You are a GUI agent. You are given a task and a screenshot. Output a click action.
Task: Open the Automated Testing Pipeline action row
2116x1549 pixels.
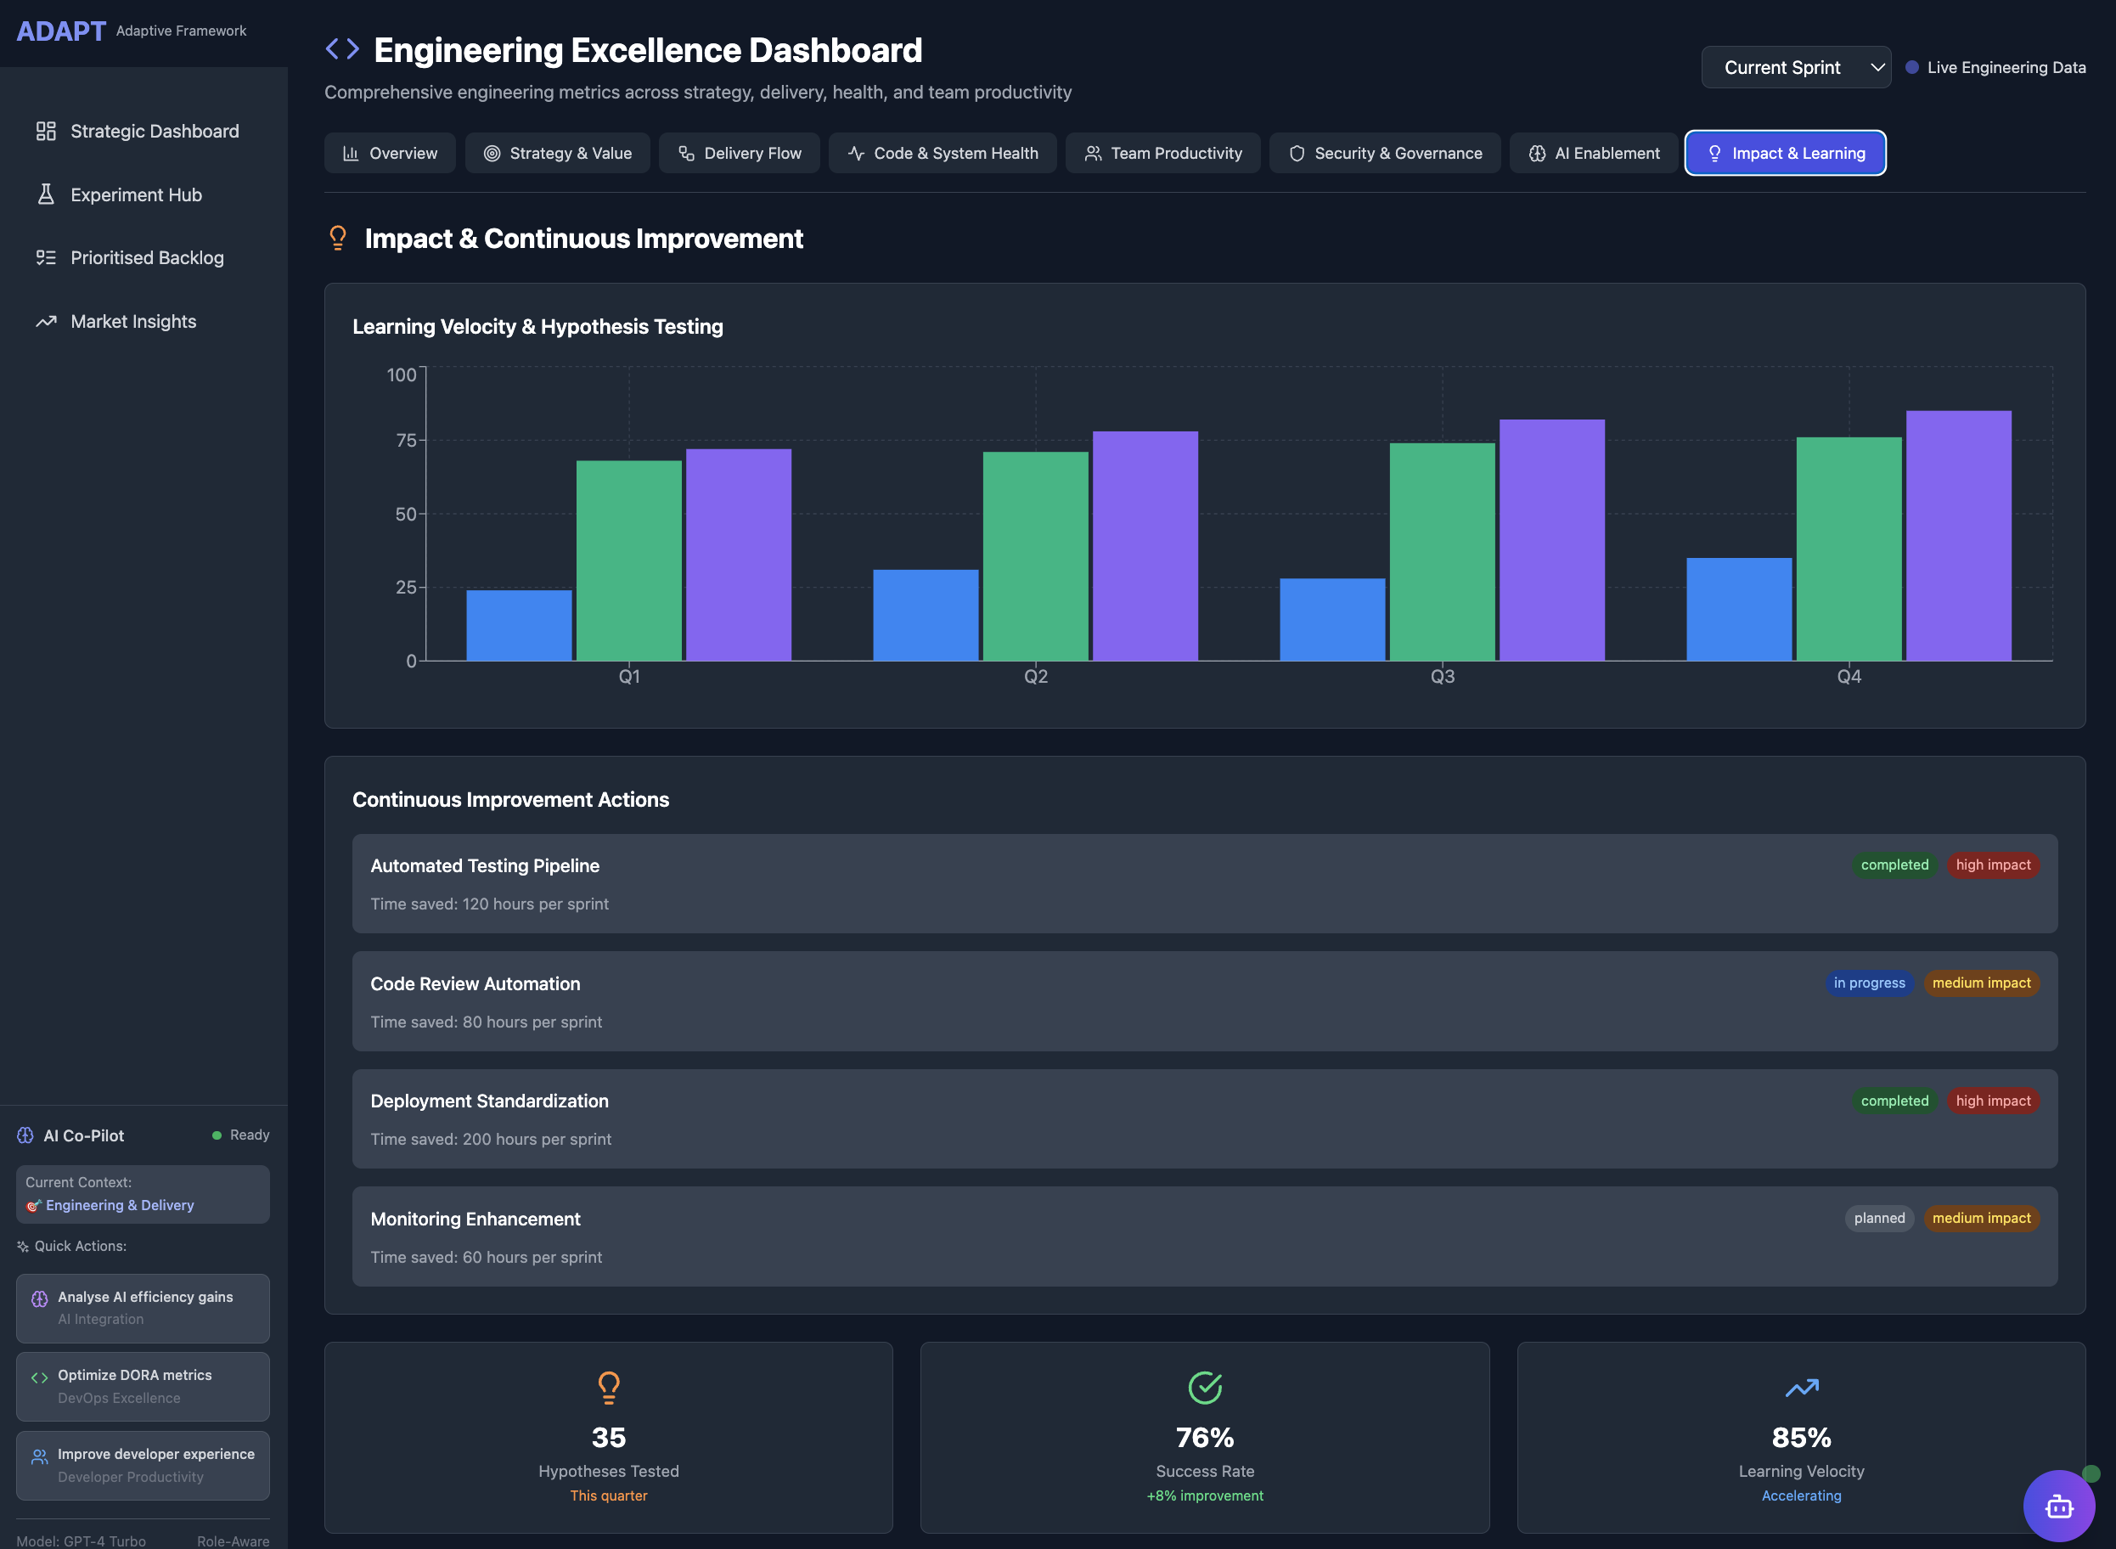pyautogui.click(x=1204, y=883)
